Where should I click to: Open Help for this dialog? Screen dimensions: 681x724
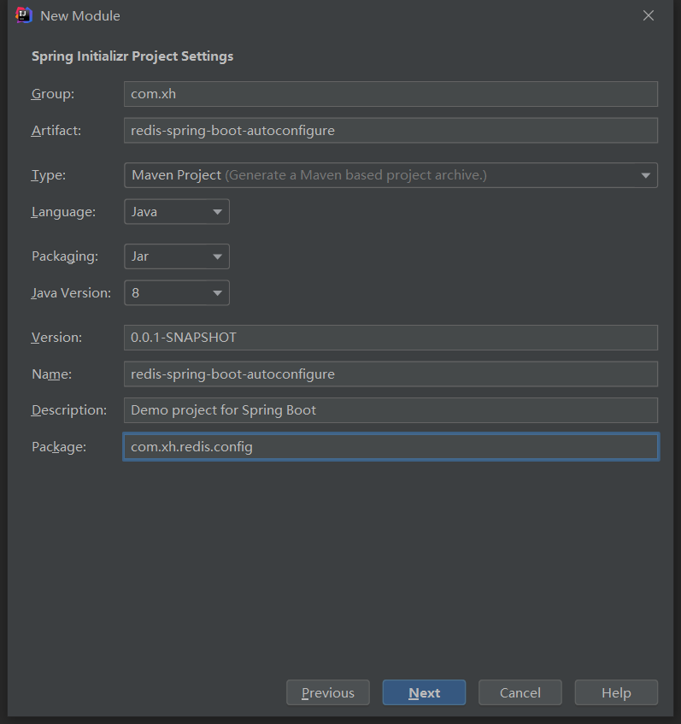(x=616, y=692)
